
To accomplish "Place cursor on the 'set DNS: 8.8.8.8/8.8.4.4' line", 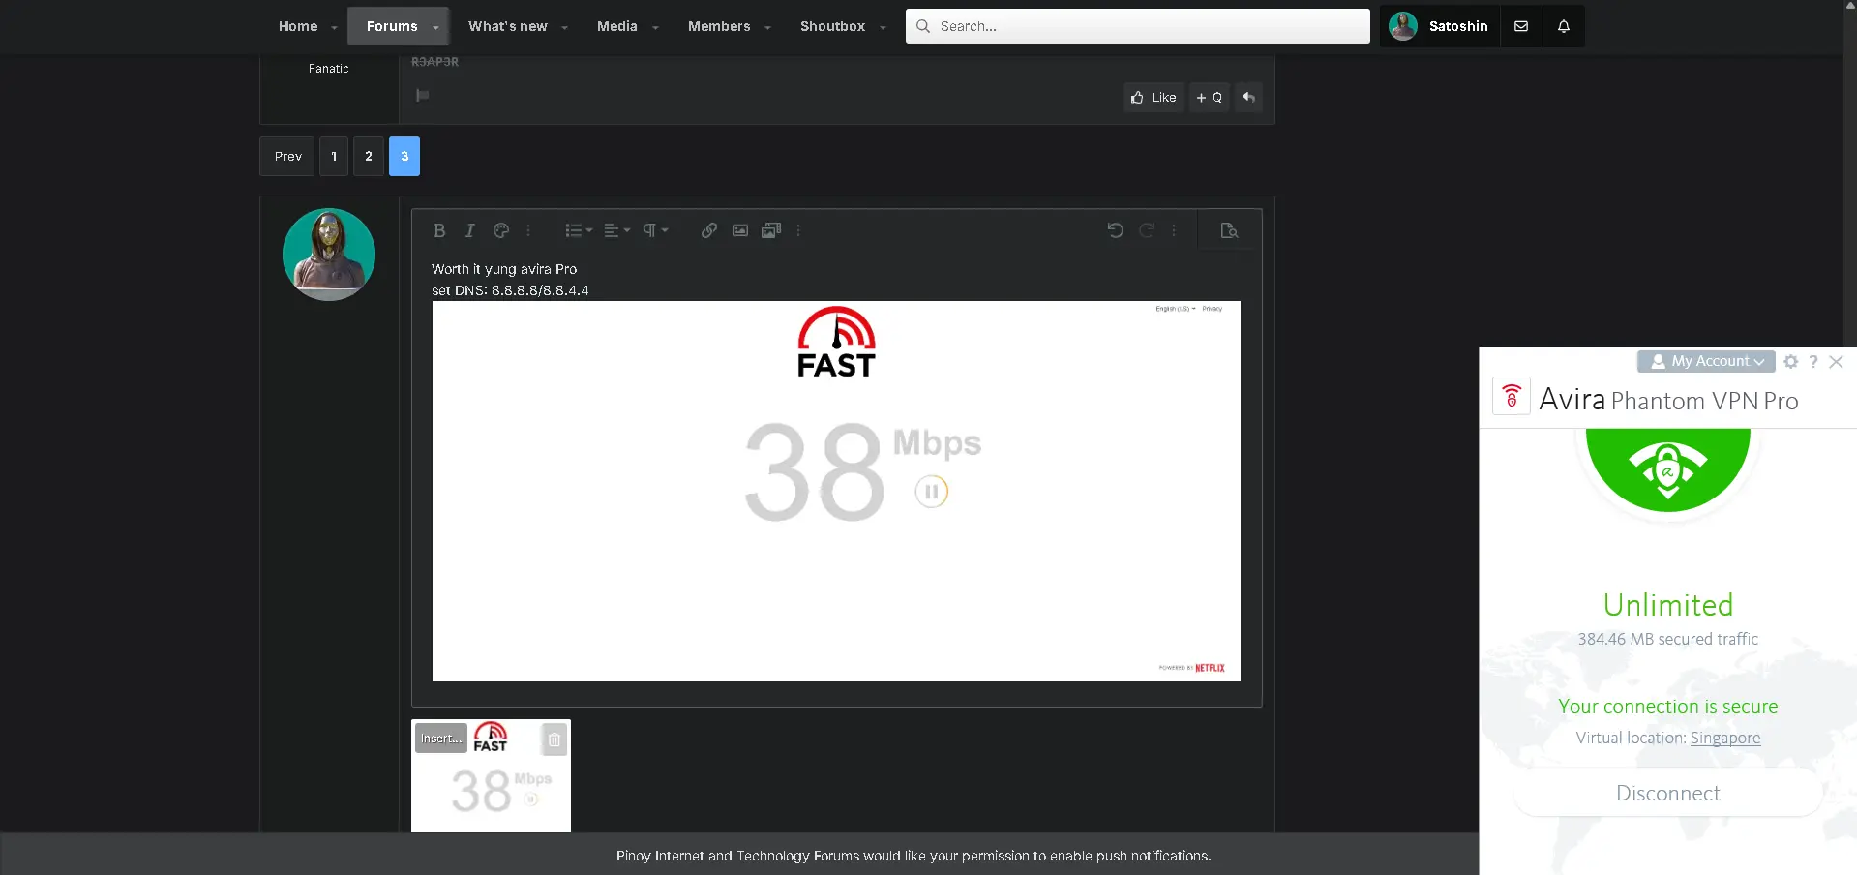I will [x=510, y=290].
